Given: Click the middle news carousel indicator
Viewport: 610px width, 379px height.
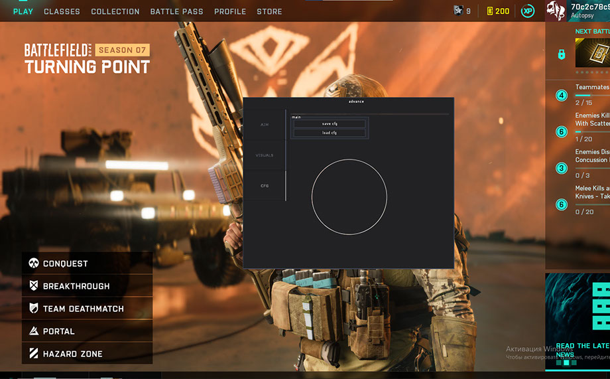Looking at the screenshot, I should coord(566,363).
